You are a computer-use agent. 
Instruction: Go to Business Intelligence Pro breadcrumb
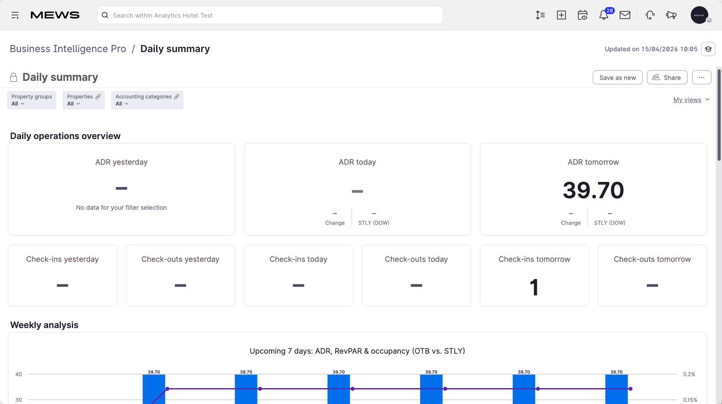[68, 49]
